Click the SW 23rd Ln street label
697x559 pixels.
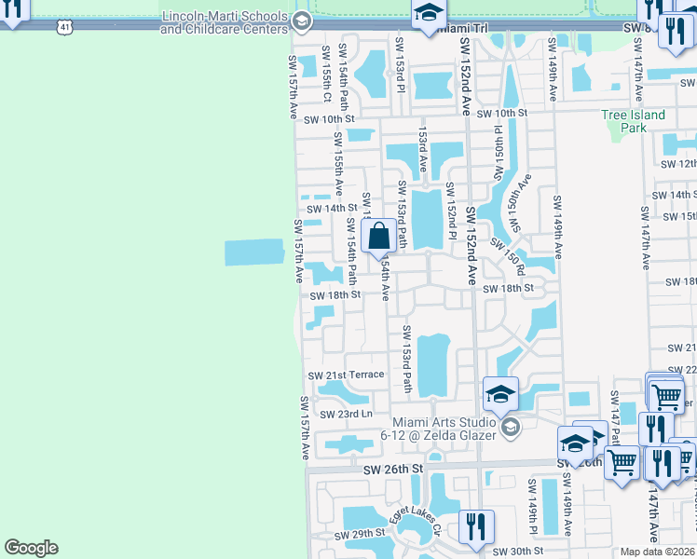tap(347, 415)
